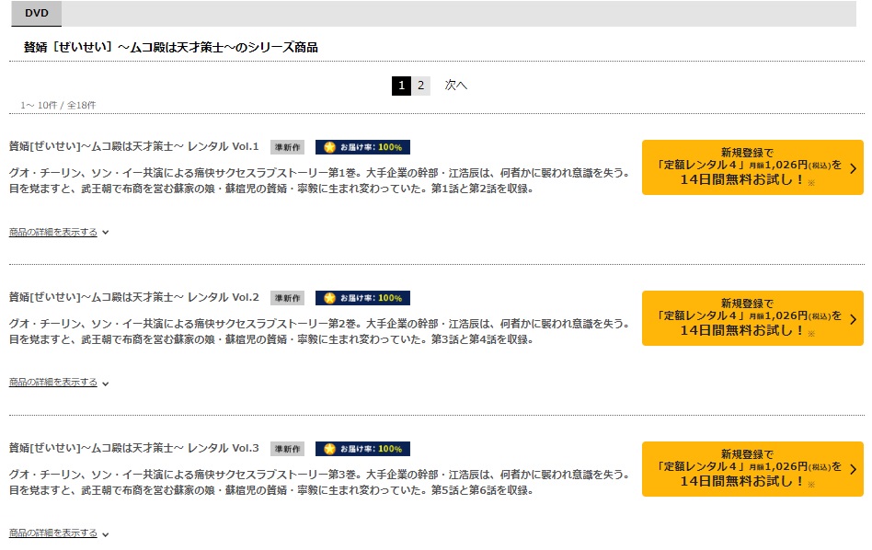The image size is (872, 550).
Task: Click the 準新作 badge next to Vol.3
Action: coord(288,449)
